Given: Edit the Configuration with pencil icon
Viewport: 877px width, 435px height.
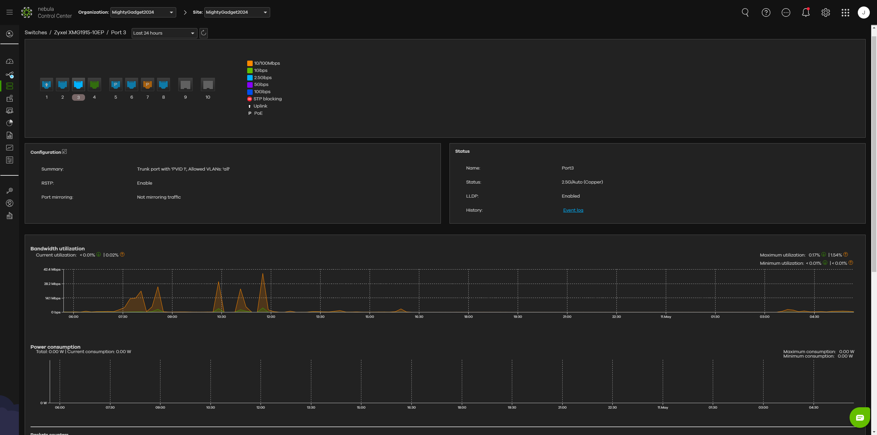Looking at the screenshot, I should click(x=64, y=152).
